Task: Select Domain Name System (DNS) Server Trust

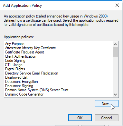Action: tap(37, 90)
